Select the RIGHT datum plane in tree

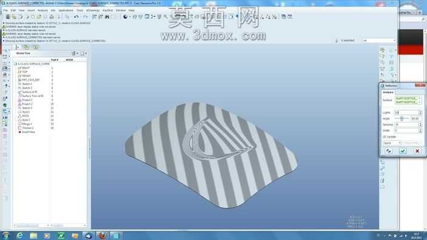tap(26, 68)
